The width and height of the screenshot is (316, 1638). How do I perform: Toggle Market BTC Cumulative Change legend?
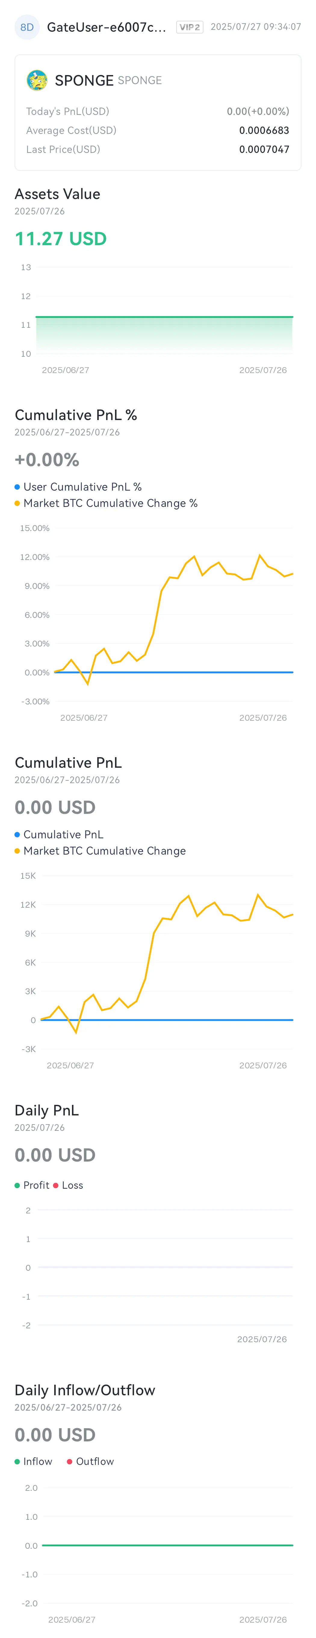(100, 851)
